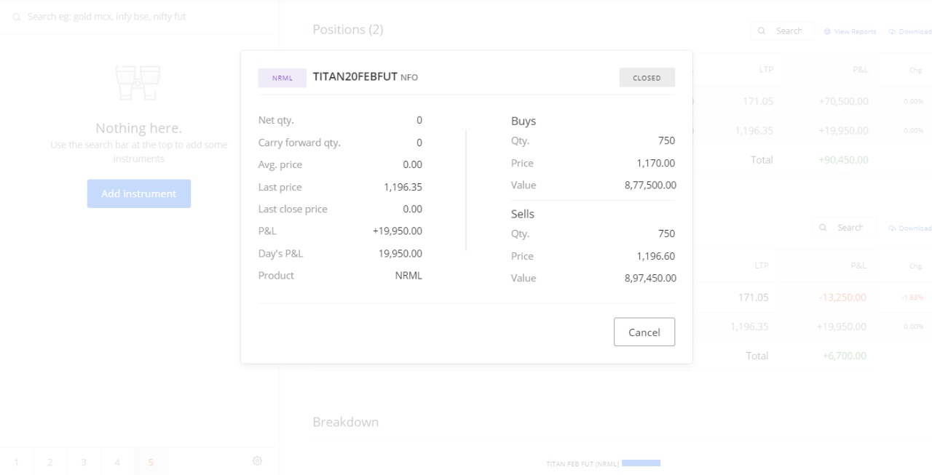Click the Add instrument button
The image size is (932, 475).
click(138, 193)
